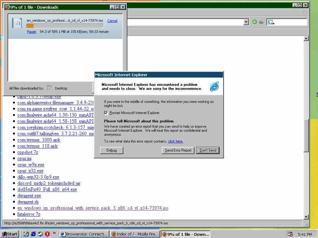The height and width of the screenshot is (238, 318).
Task: Open com.ea.game.pvzfree_row link
Action: click(56, 109)
